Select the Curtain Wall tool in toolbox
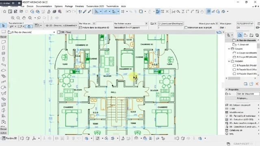Viewport: 260px width, 146px height. tap(4, 105)
